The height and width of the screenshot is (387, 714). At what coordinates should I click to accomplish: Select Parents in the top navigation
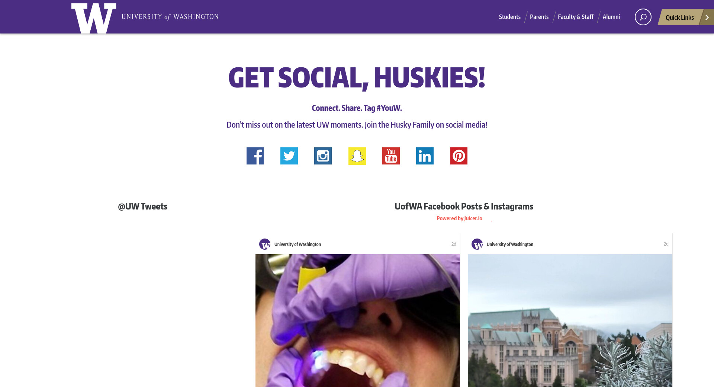coord(539,17)
